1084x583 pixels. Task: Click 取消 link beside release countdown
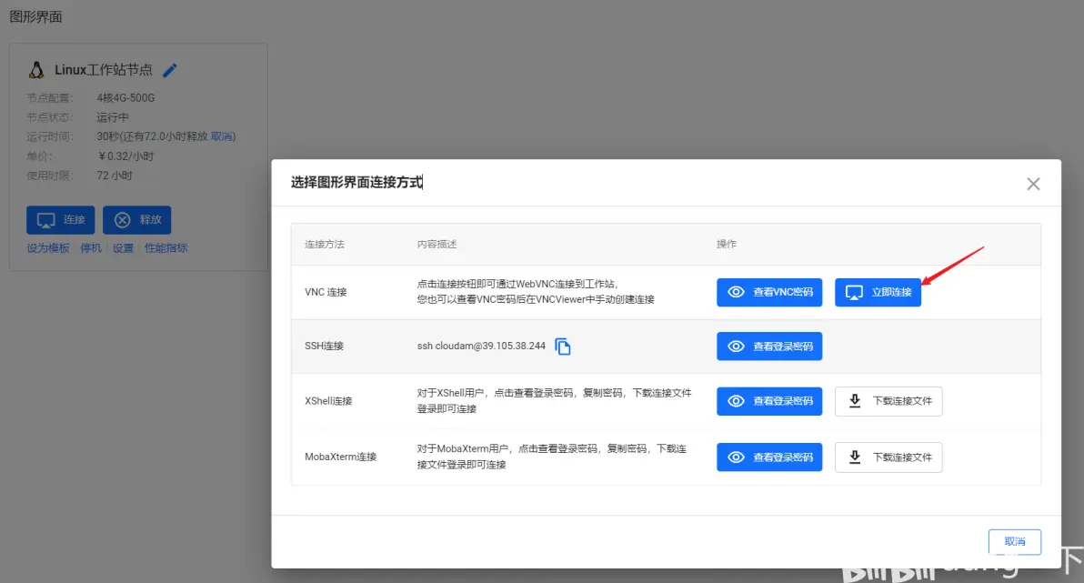click(x=222, y=136)
